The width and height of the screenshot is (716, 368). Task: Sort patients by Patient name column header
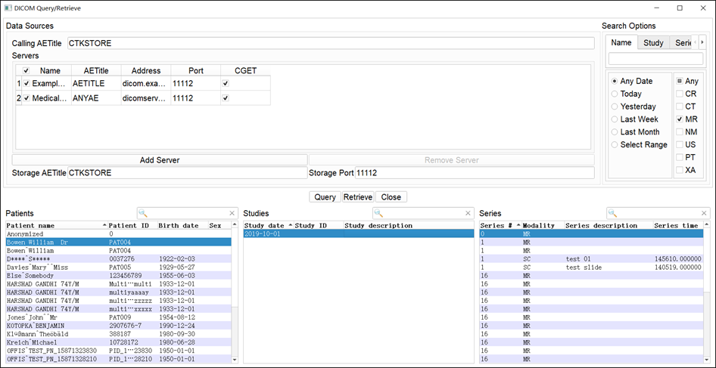pos(53,225)
